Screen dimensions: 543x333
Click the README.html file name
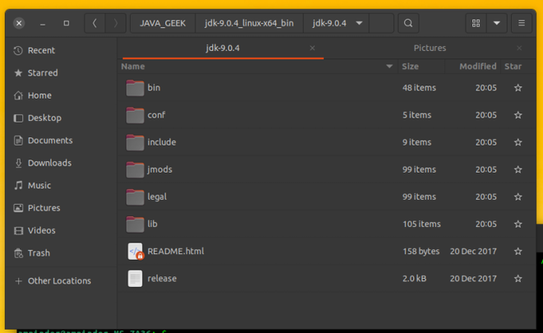pos(175,252)
